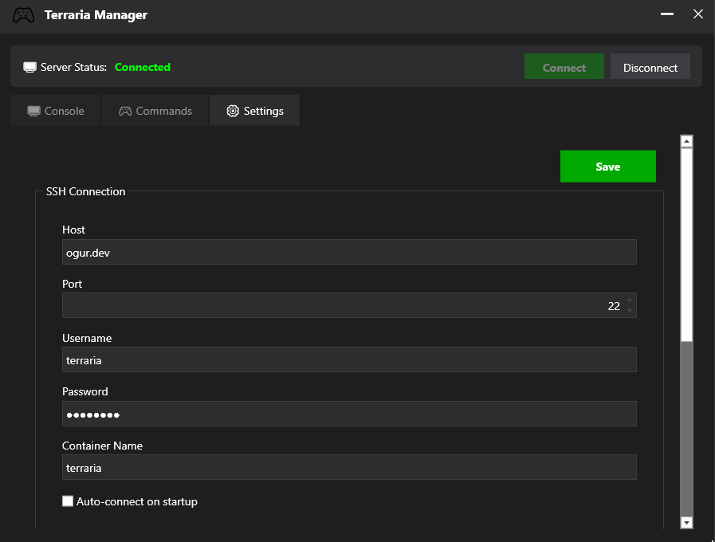Click the Commands tab gamepad icon
The image size is (715, 542).
pyautogui.click(x=125, y=111)
